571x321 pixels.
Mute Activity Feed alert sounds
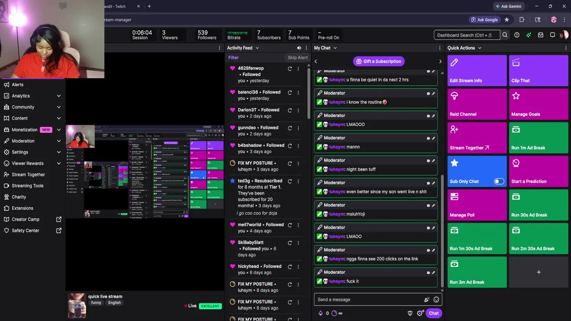click(299, 48)
